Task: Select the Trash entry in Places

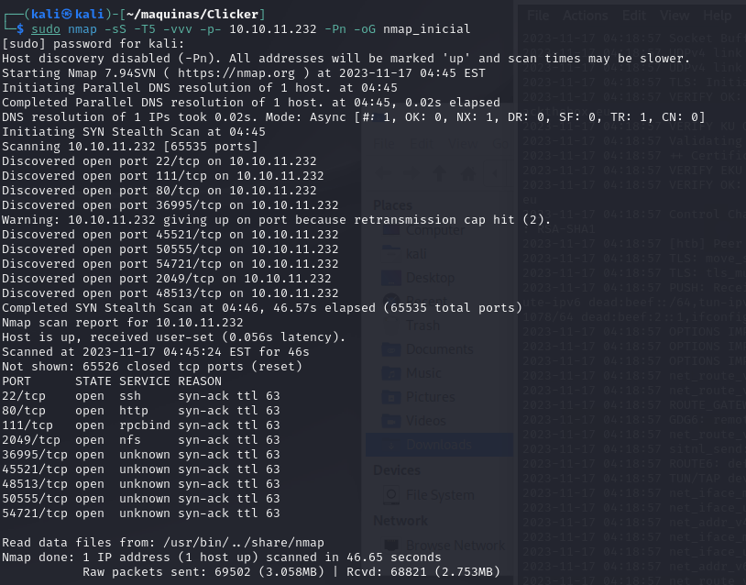Action: click(x=423, y=326)
